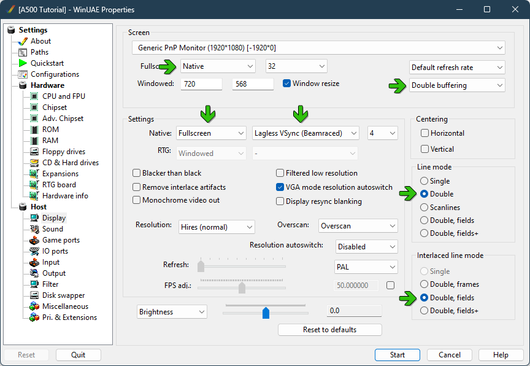Image resolution: width=530 pixels, height=366 pixels.
Task: Open the Game ports page
Action: 61,241
